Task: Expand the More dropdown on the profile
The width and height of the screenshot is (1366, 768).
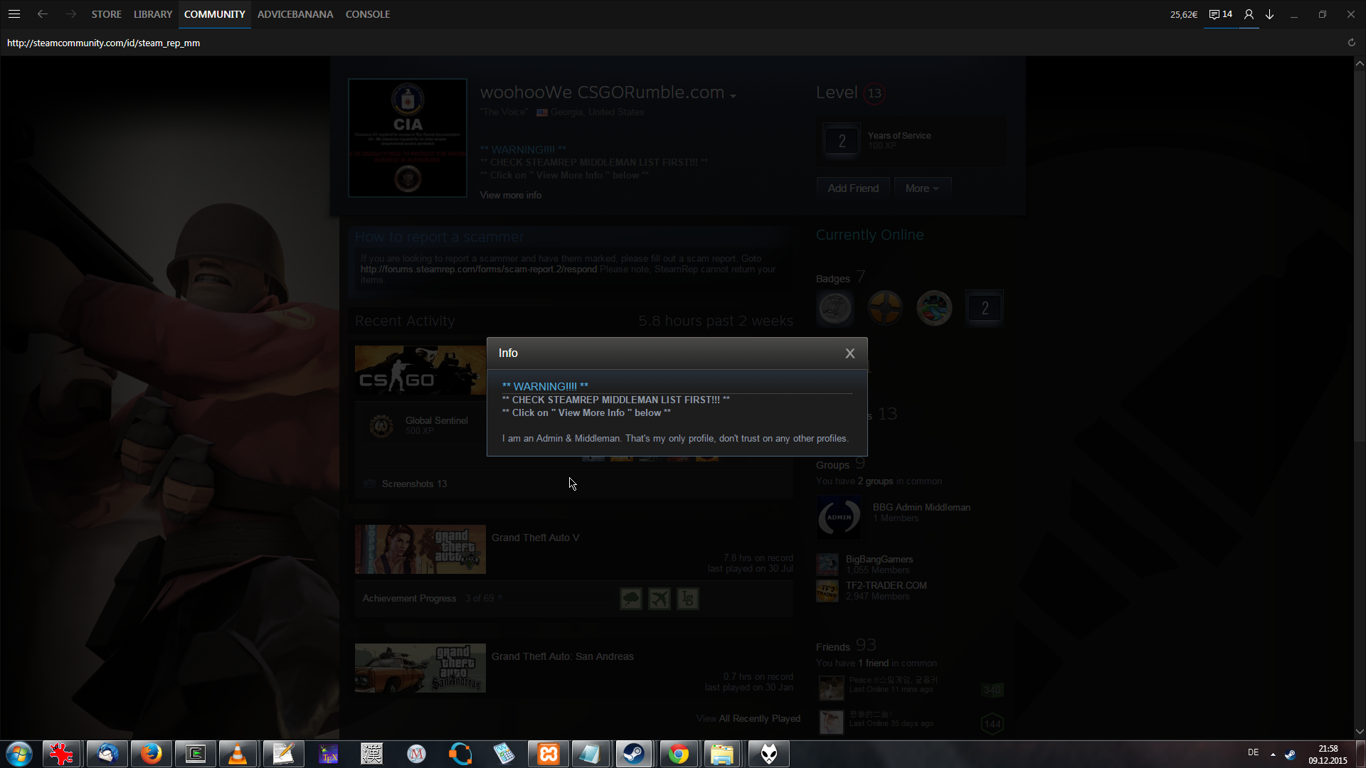Action: click(922, 188)
